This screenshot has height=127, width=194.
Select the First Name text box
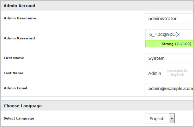coord(169,58)
